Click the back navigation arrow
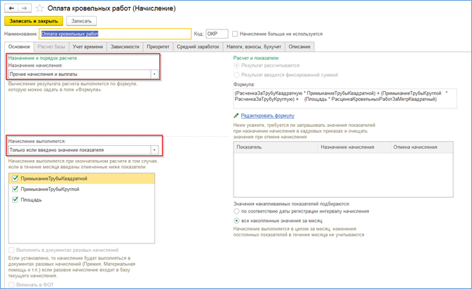 coord(12,8)
